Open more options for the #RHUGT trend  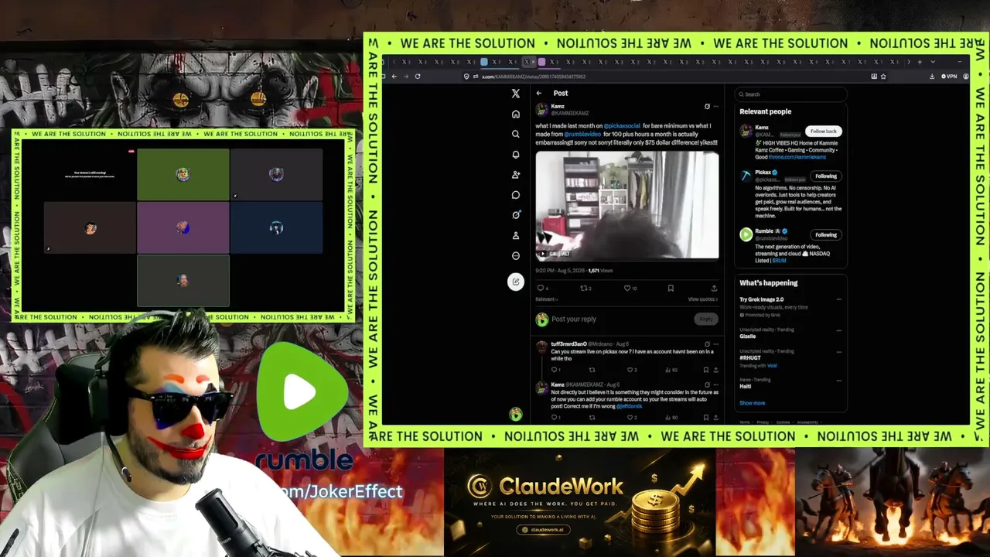point(839,351)
